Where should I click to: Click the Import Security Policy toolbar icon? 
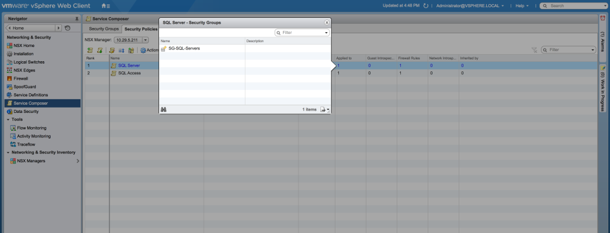[x=99, y=50]
